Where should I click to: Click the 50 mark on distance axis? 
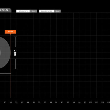(x=34, y=102)
